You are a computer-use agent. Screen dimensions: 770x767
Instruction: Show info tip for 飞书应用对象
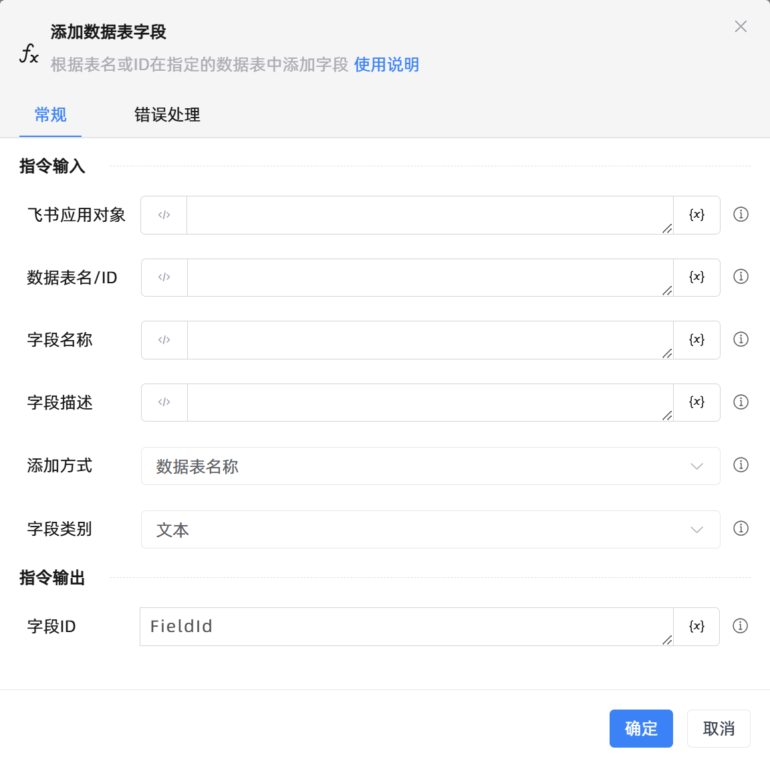(x=741, y=214)
